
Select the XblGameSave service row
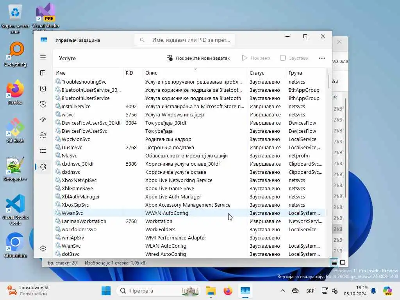pos(189,189)
